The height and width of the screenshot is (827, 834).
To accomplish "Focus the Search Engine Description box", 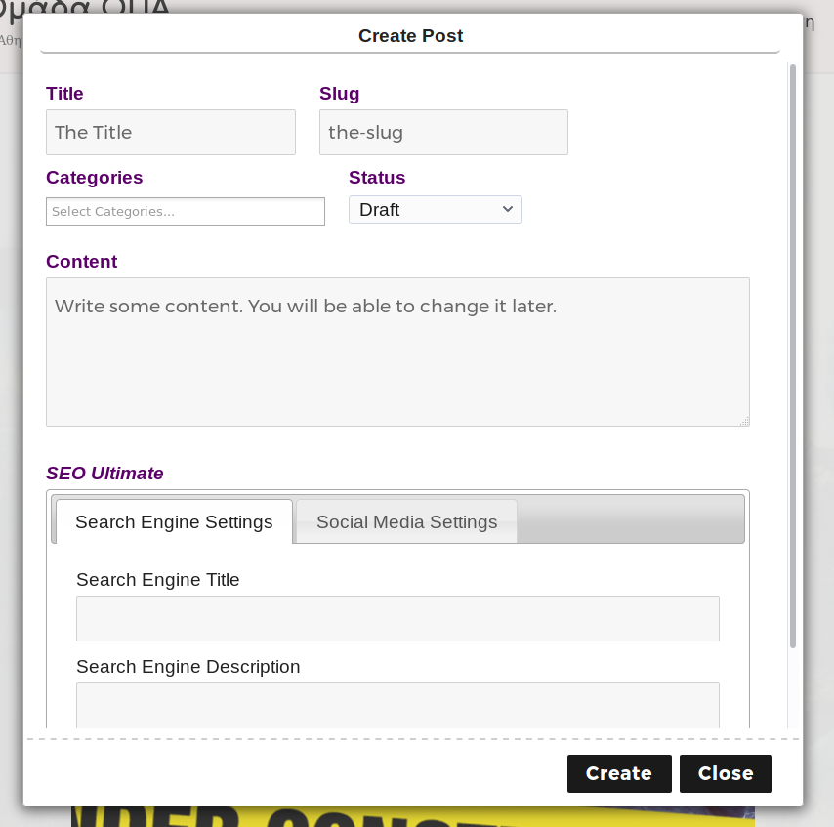I will pos(397,704).
